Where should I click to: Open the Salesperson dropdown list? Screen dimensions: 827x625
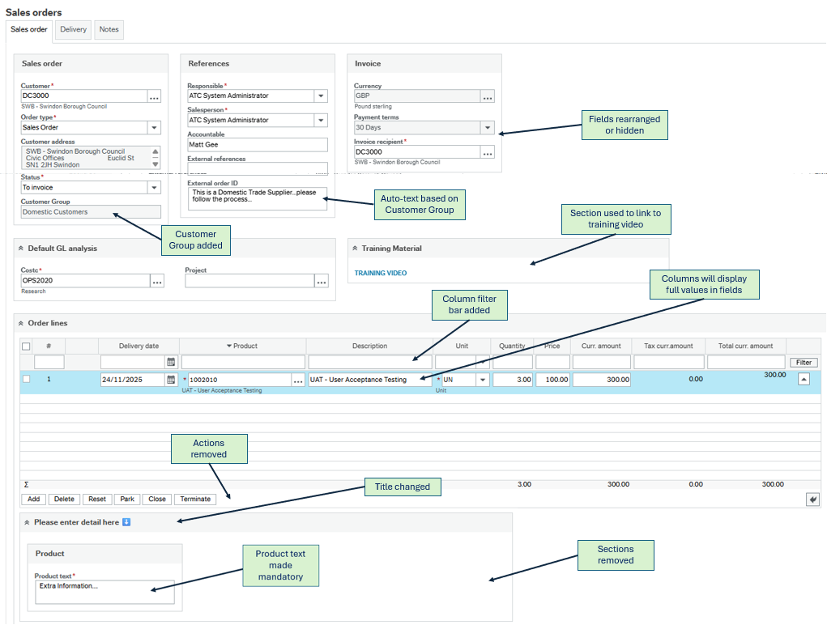[x=321, y=121]
